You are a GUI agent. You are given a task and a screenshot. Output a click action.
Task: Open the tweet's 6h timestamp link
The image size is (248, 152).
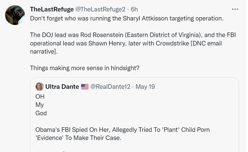click(x=134, y=9)
